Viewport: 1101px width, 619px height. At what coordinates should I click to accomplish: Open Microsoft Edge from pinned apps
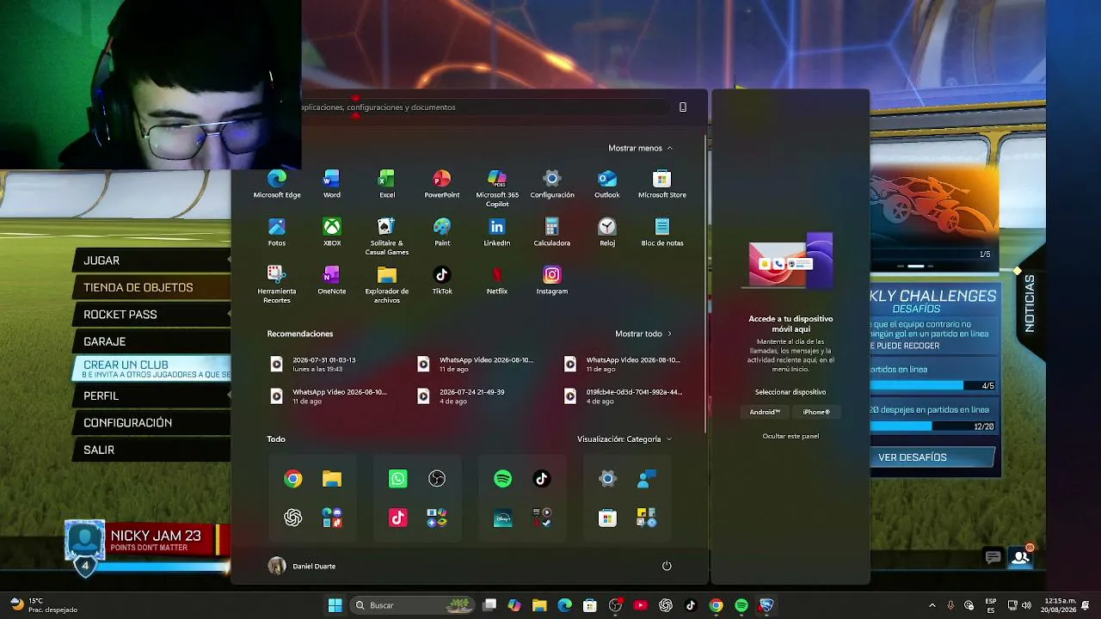(277, 184)
